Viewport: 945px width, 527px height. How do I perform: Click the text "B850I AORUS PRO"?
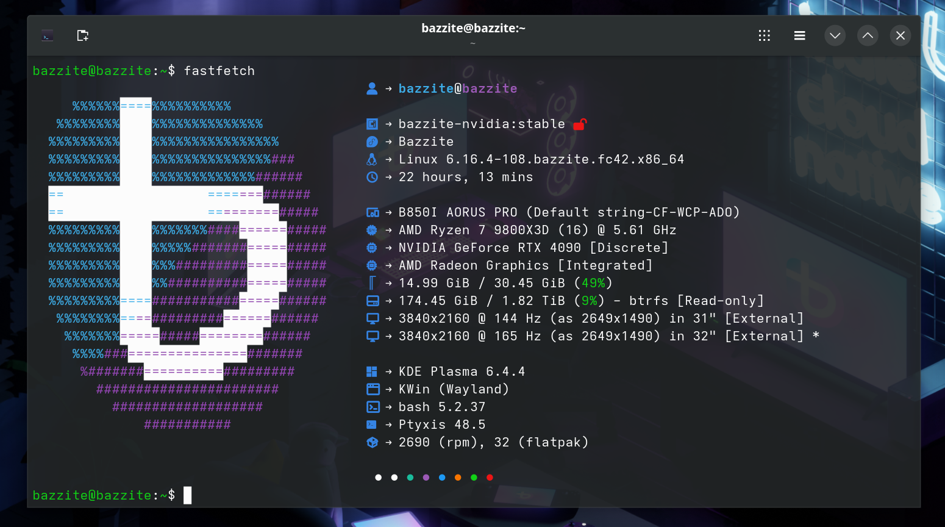click(458, 212)
